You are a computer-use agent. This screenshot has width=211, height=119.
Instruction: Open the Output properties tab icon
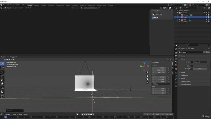(x=176, y=56)
